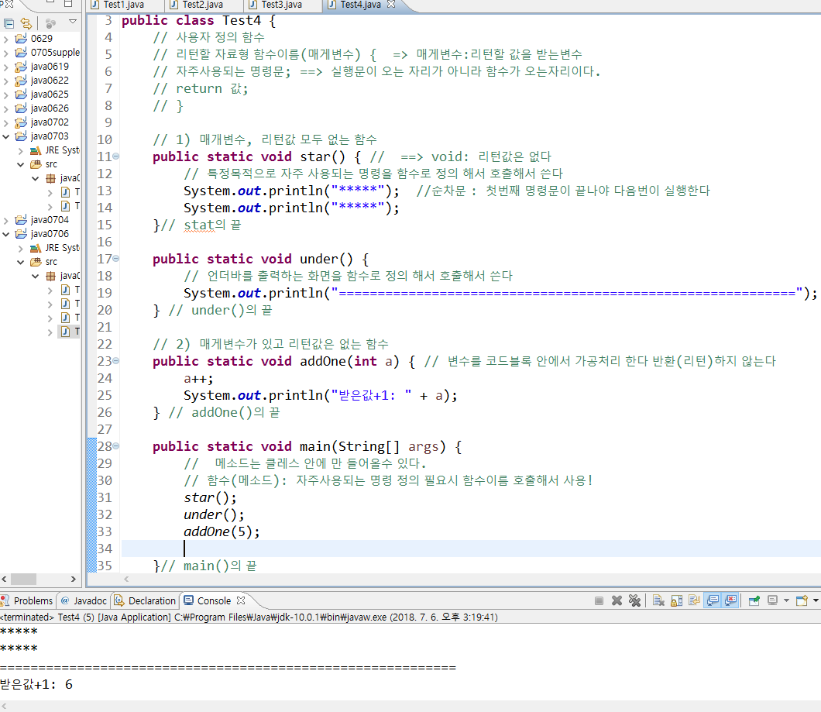Image resolution: width=821 pixels, height=712 pixels.
Task: Click line number 19 in the editor ruler
Action: click(105, 293)
